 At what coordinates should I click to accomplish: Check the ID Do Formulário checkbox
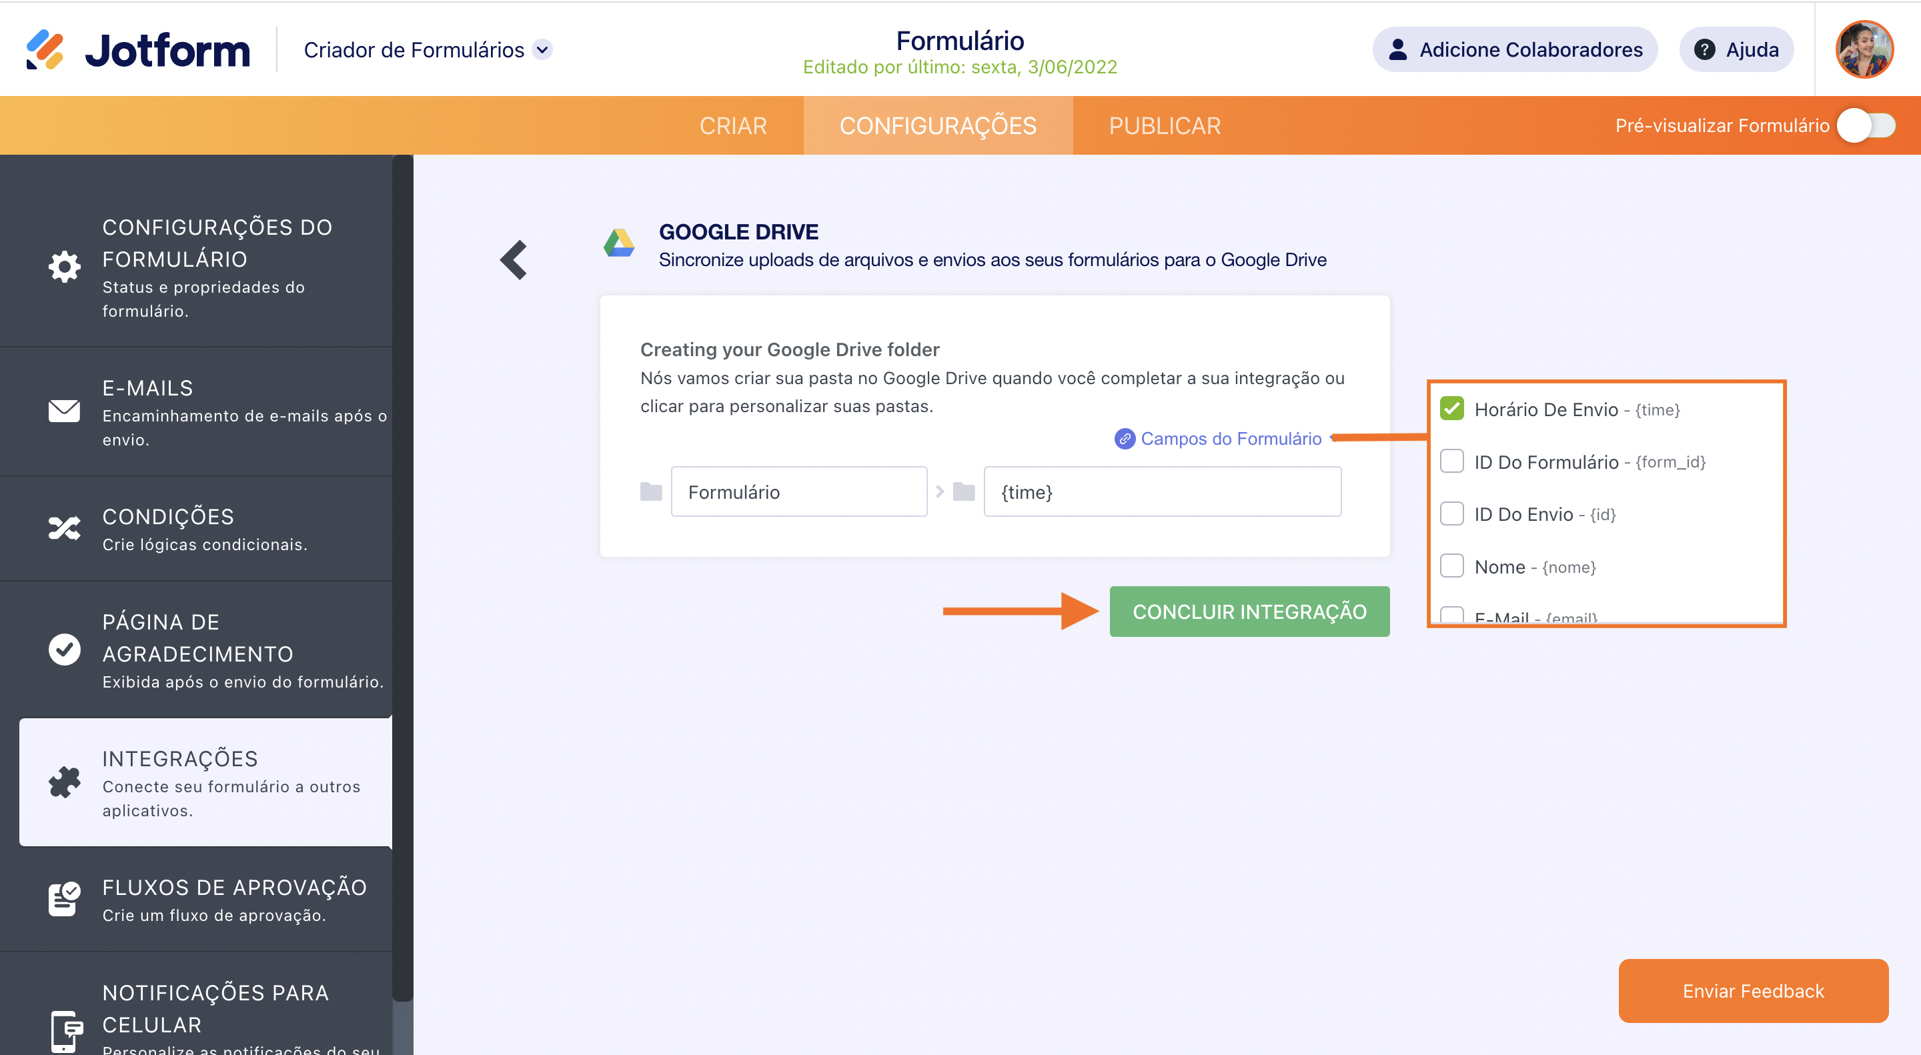(1451, 461)
